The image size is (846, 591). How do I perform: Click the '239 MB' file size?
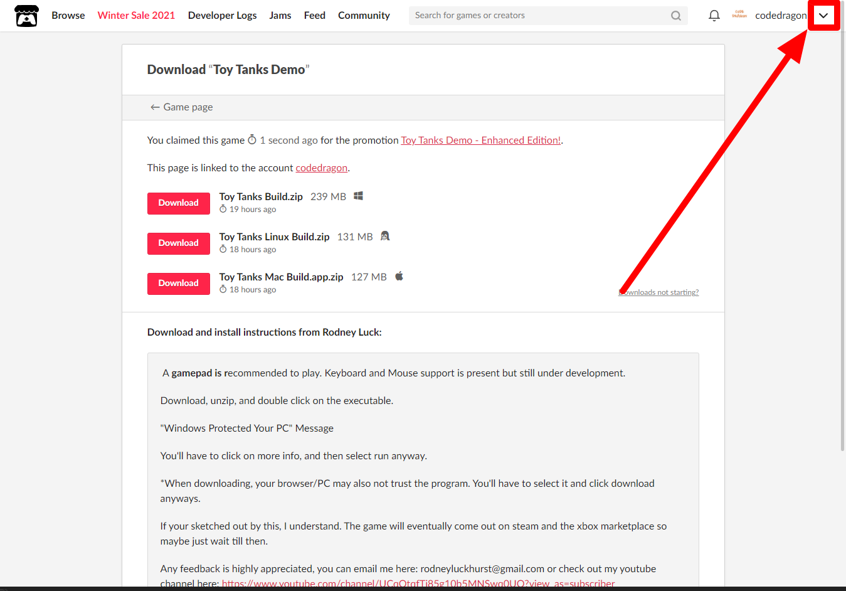[328, 196]
